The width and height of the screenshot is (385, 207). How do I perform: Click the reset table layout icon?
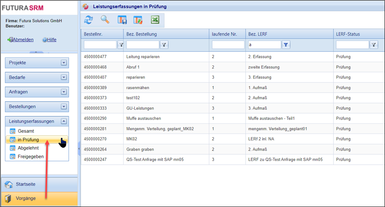(138, 20)
